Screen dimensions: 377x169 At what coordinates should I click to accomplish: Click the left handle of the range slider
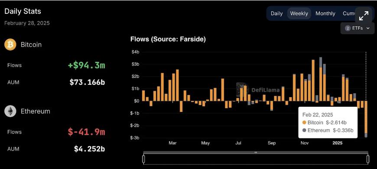click(x=143, y=159)
